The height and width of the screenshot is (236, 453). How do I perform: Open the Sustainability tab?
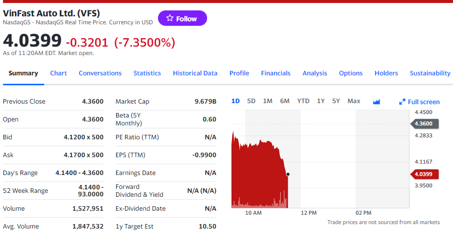(430, 73)
